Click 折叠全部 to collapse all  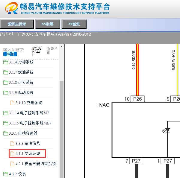coord(52,50)
